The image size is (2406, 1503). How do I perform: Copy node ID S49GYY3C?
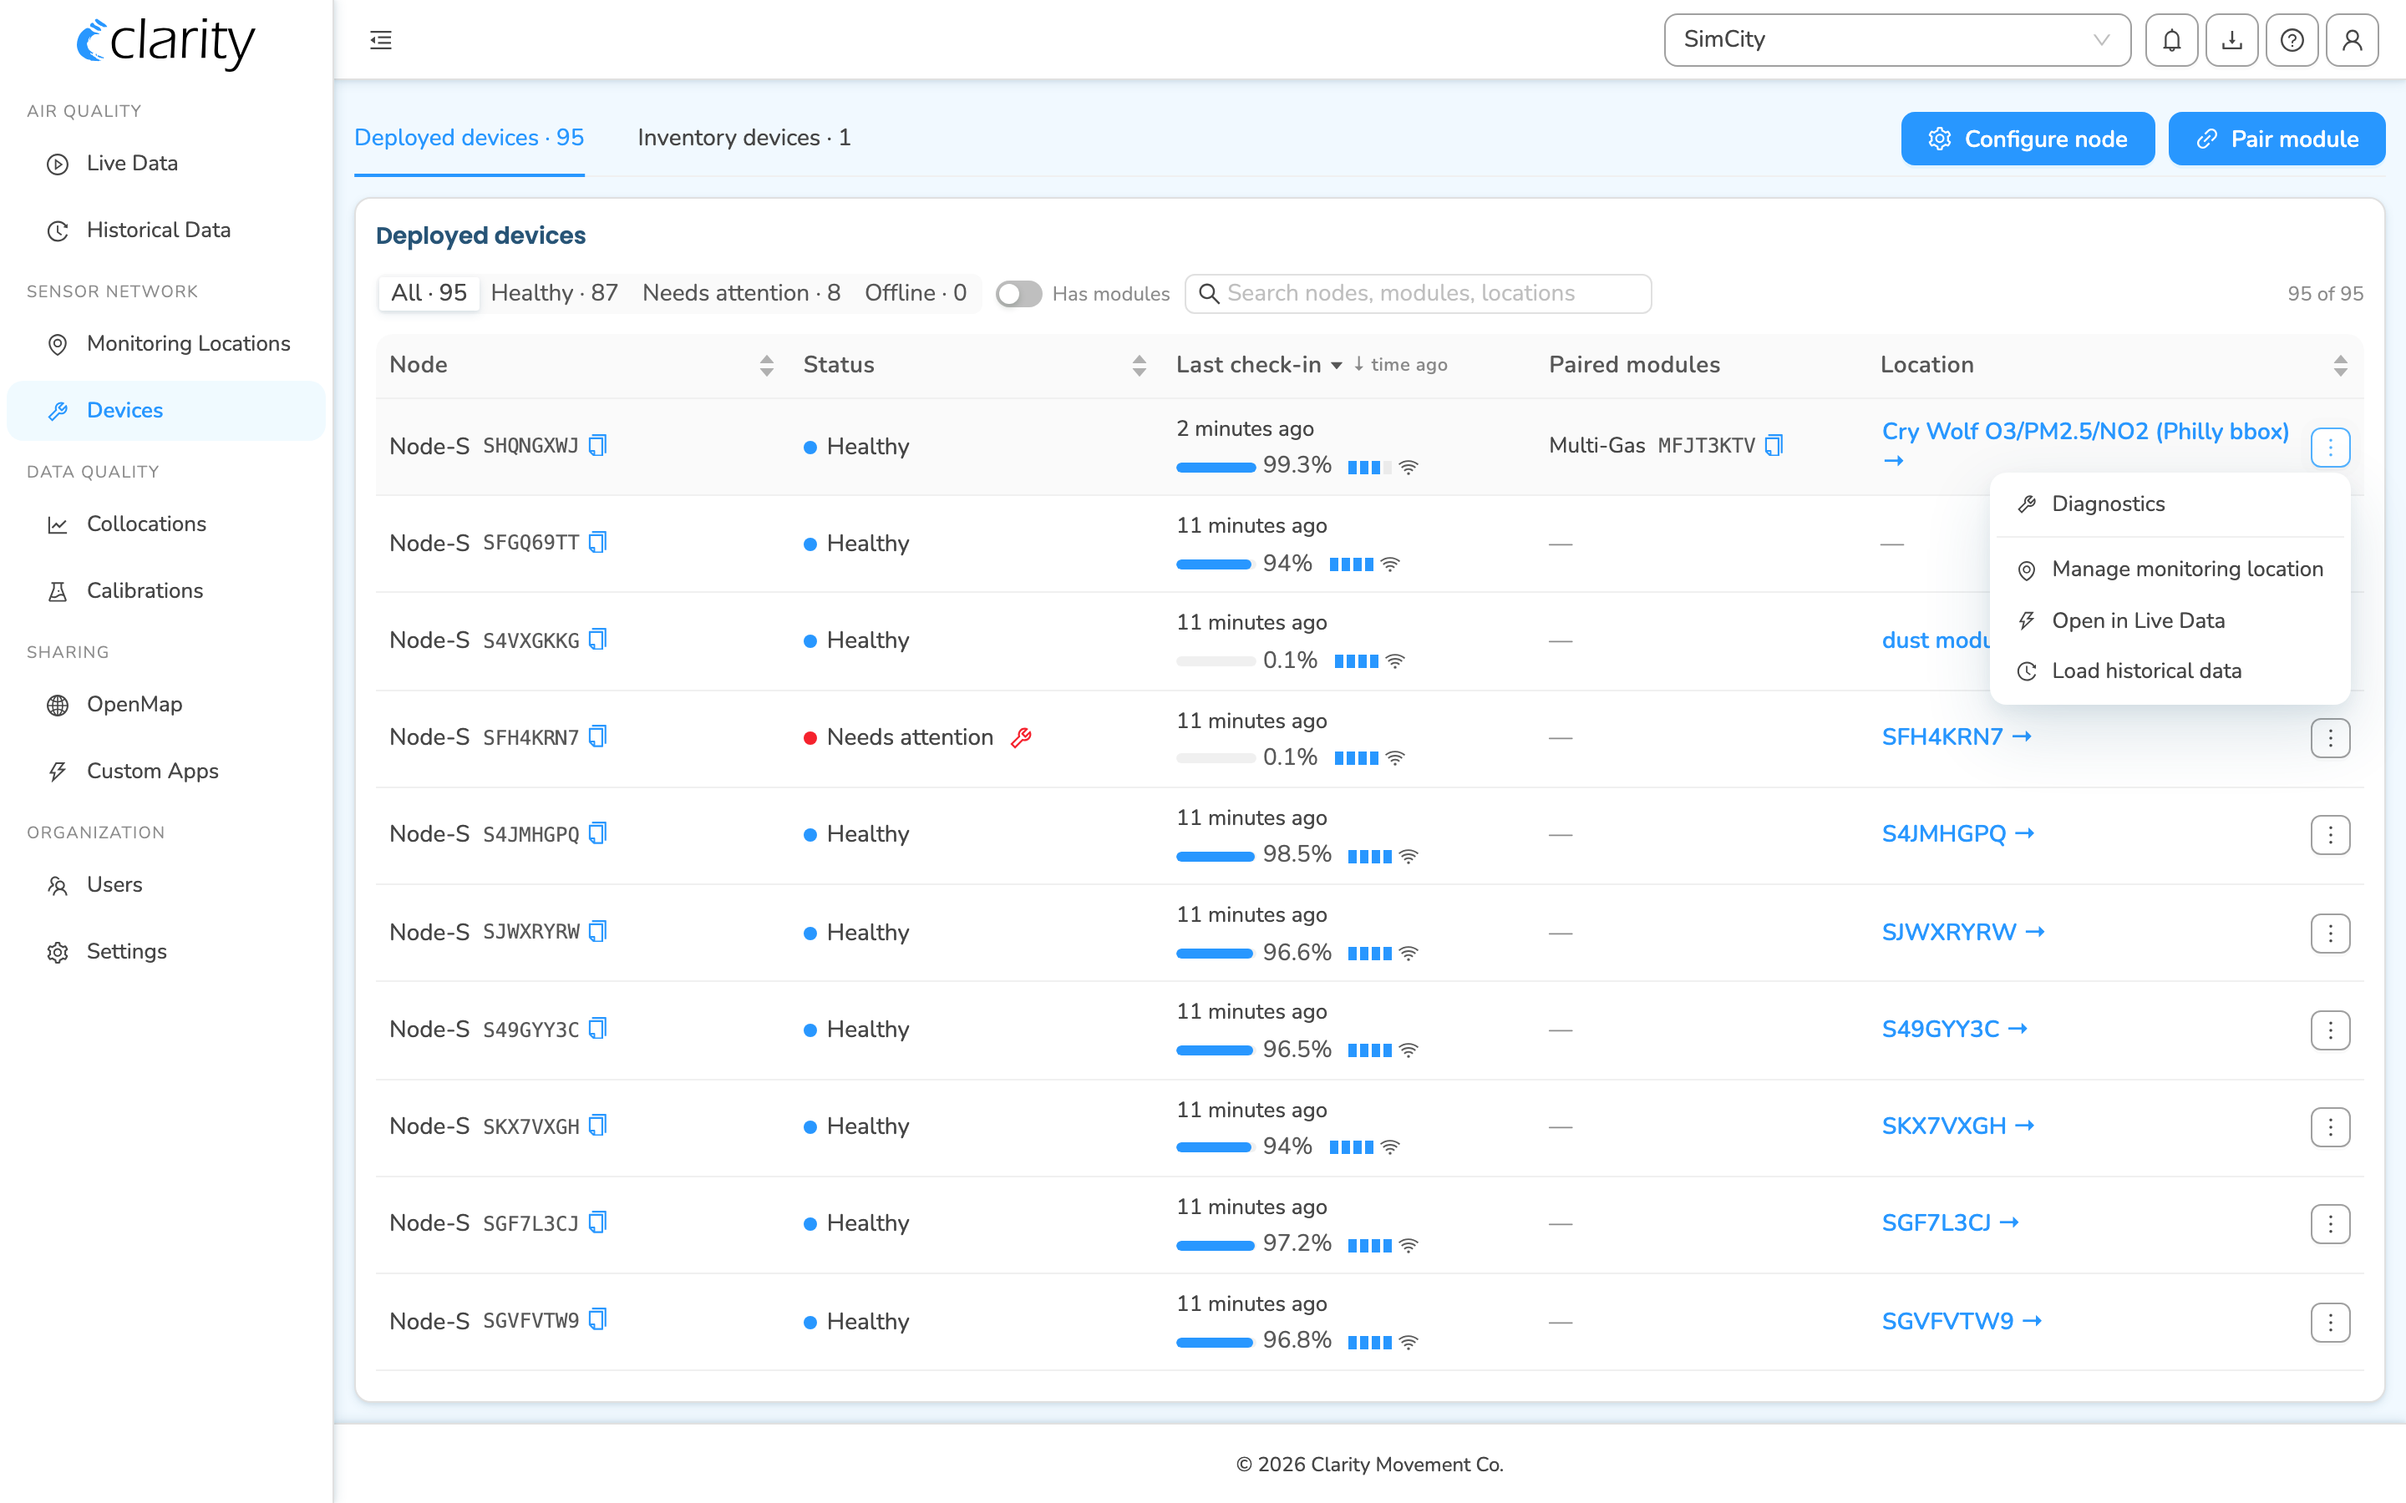597,1029
